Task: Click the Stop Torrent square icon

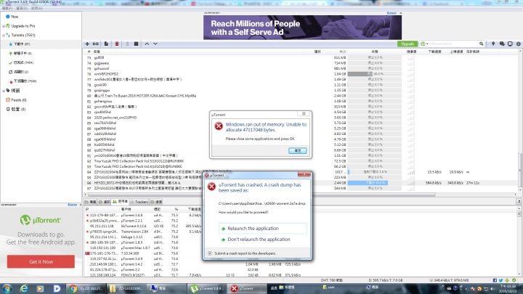Action: (136, 44)
